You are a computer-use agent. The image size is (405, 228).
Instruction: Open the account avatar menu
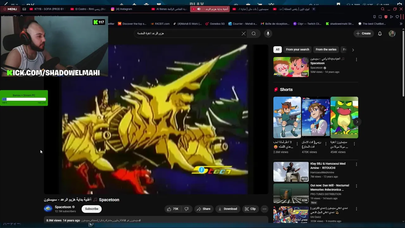(392, 33)
